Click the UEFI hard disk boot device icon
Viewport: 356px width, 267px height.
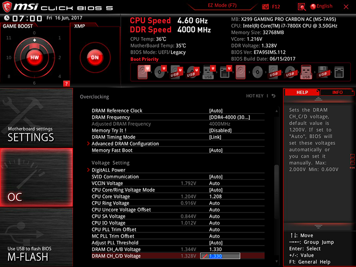[x=143, y=72]
